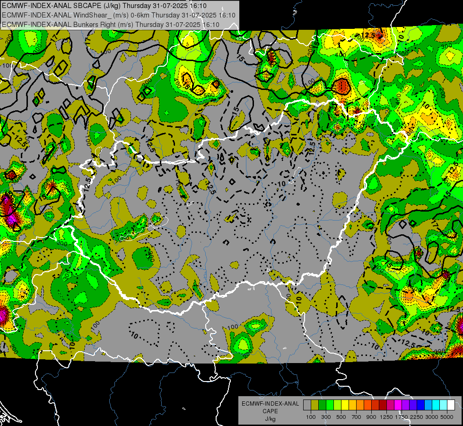Click the amber swatch left of 700
Screen dimensions: 463x426
coord(352,405)
